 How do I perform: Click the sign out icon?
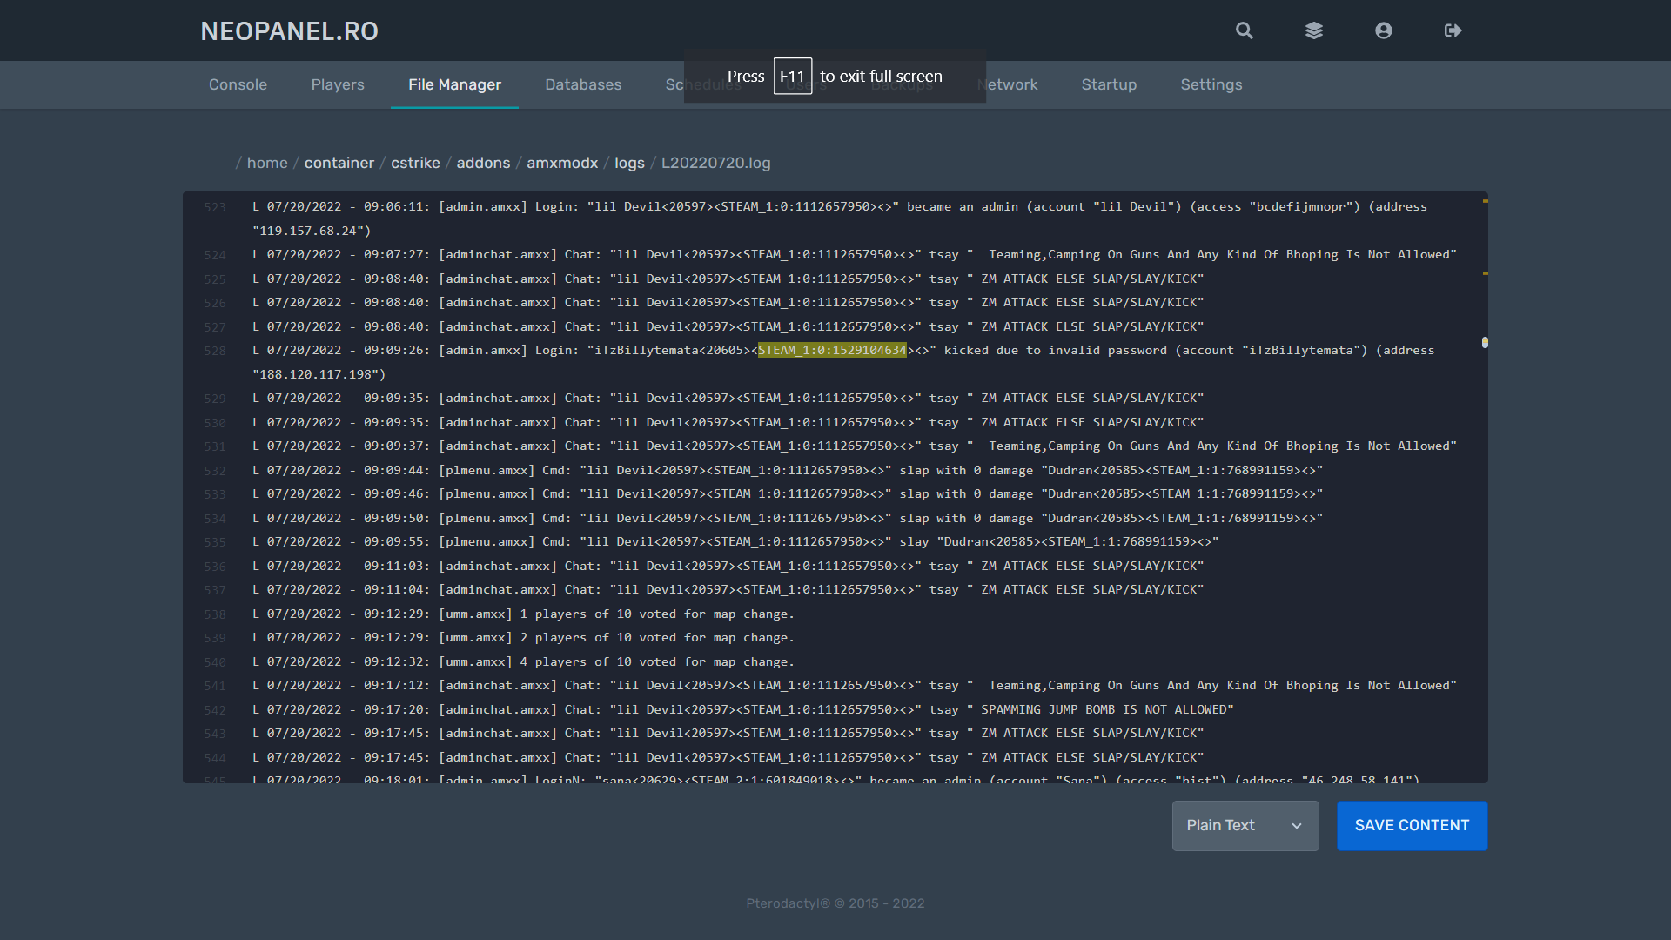[x=1453, y=30]
